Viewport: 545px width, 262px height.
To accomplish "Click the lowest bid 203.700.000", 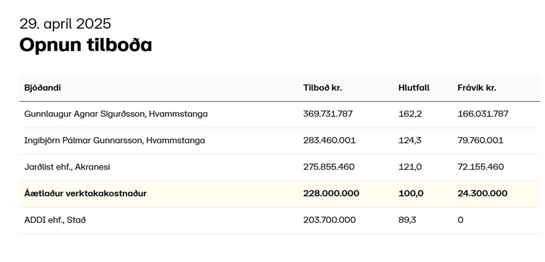I will point(329,220).
